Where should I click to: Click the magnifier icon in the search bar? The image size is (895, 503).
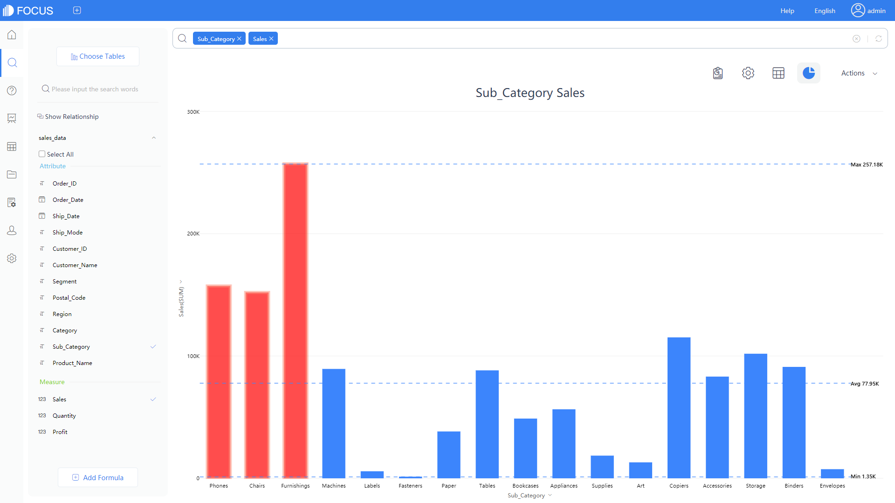[x=182, y=38]
